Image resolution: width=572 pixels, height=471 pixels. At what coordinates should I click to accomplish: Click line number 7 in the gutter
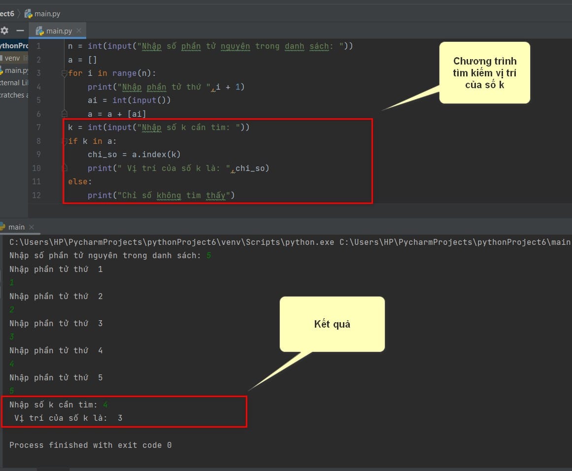point(38,127)
